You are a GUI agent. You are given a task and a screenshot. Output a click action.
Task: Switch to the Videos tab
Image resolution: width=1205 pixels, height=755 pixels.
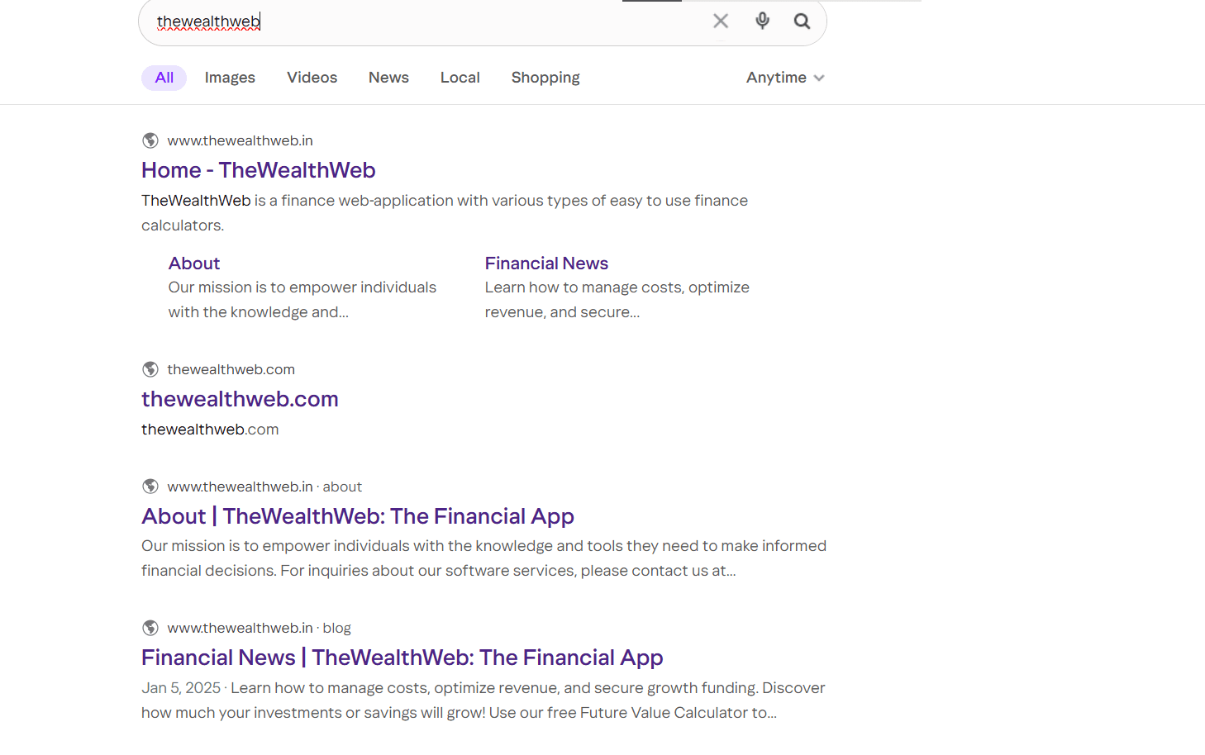pyautogui.click(x=312, y=77)
